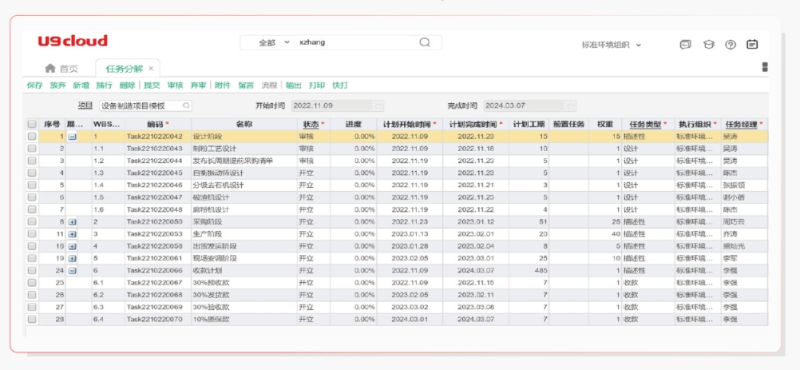The image size is (800, 370).
Task: Click 弃审 in the toolbar
Action: pyautogui.click(x=198, y=86)
